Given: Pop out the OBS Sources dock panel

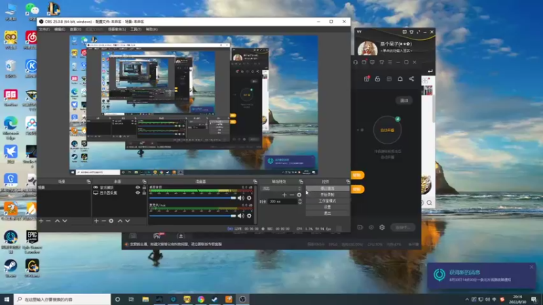Looking at the screenshot, I should tap(144, 182).
